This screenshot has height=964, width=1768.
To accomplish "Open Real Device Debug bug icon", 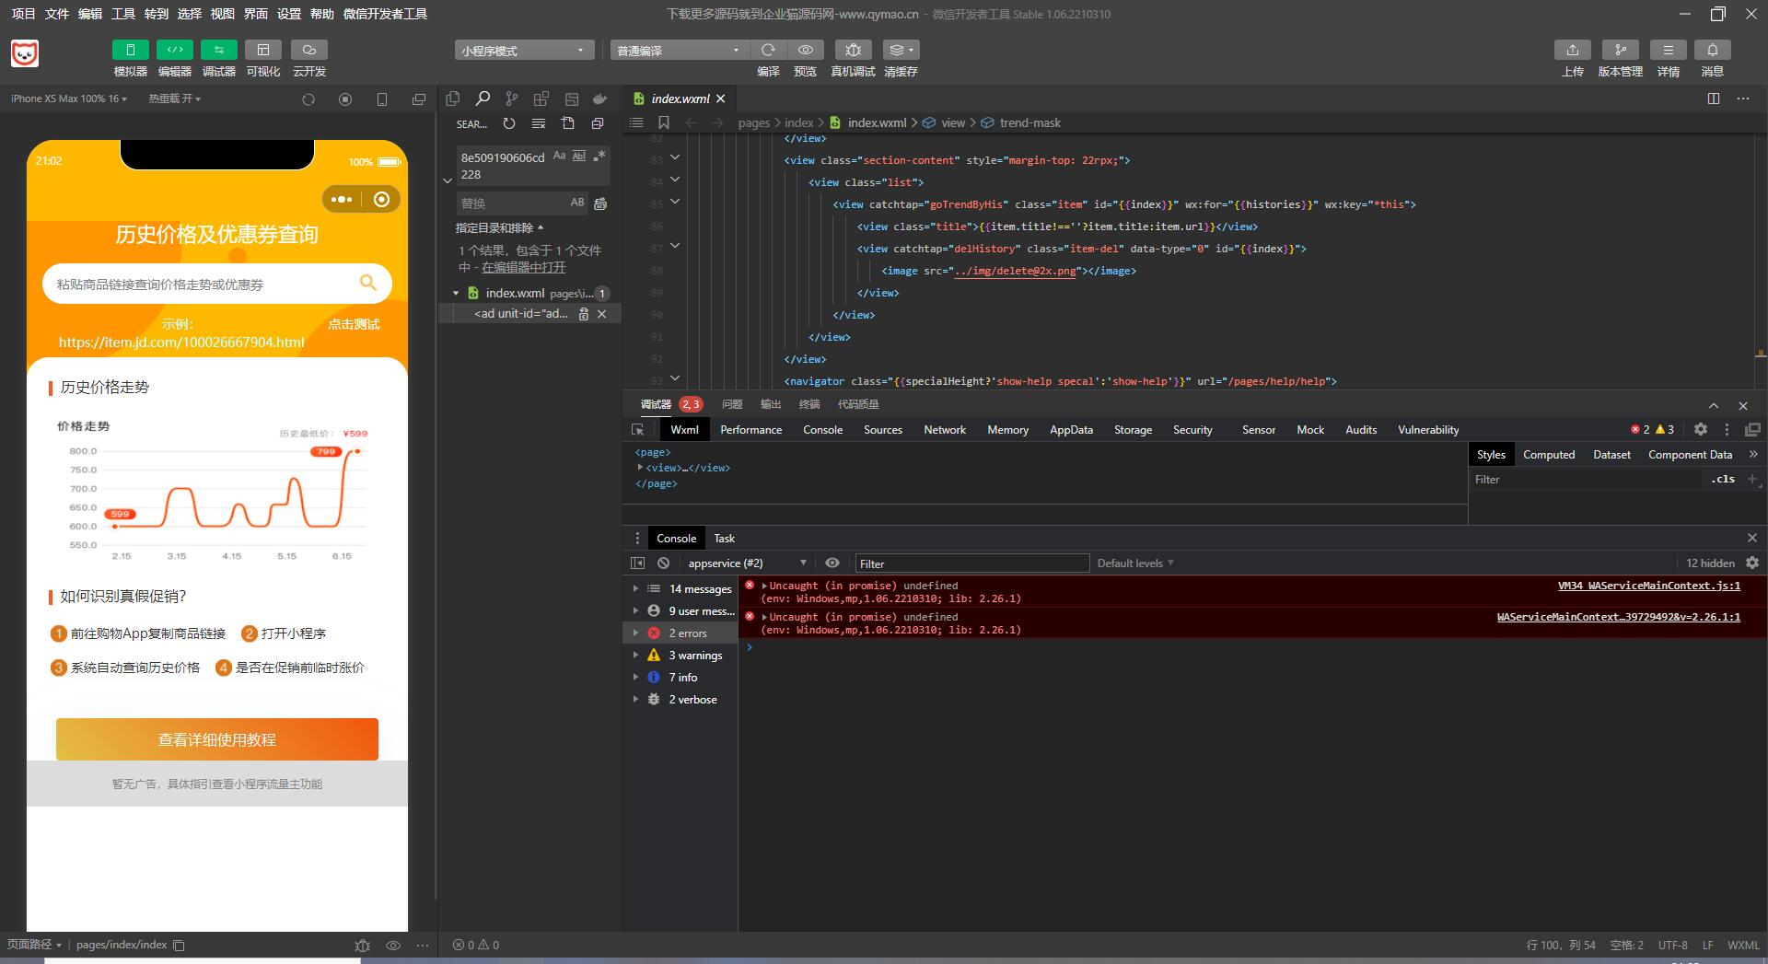I will pyautogui.click(x=853, y=50).
